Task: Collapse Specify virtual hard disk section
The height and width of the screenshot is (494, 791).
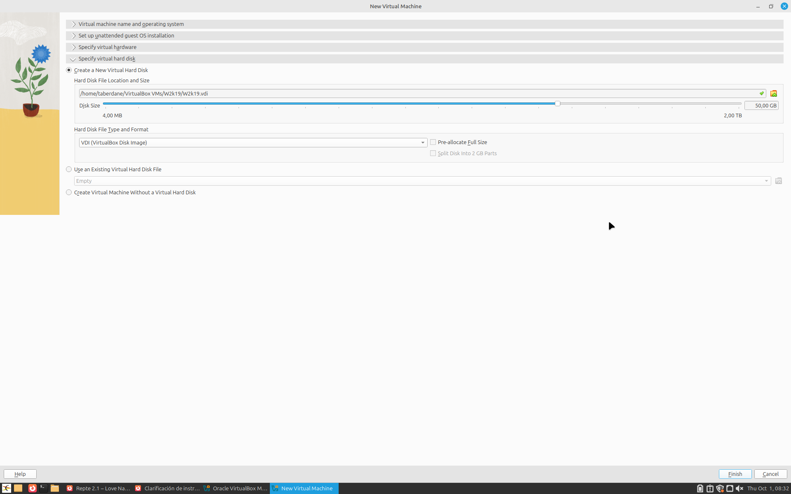Action: 424,59
